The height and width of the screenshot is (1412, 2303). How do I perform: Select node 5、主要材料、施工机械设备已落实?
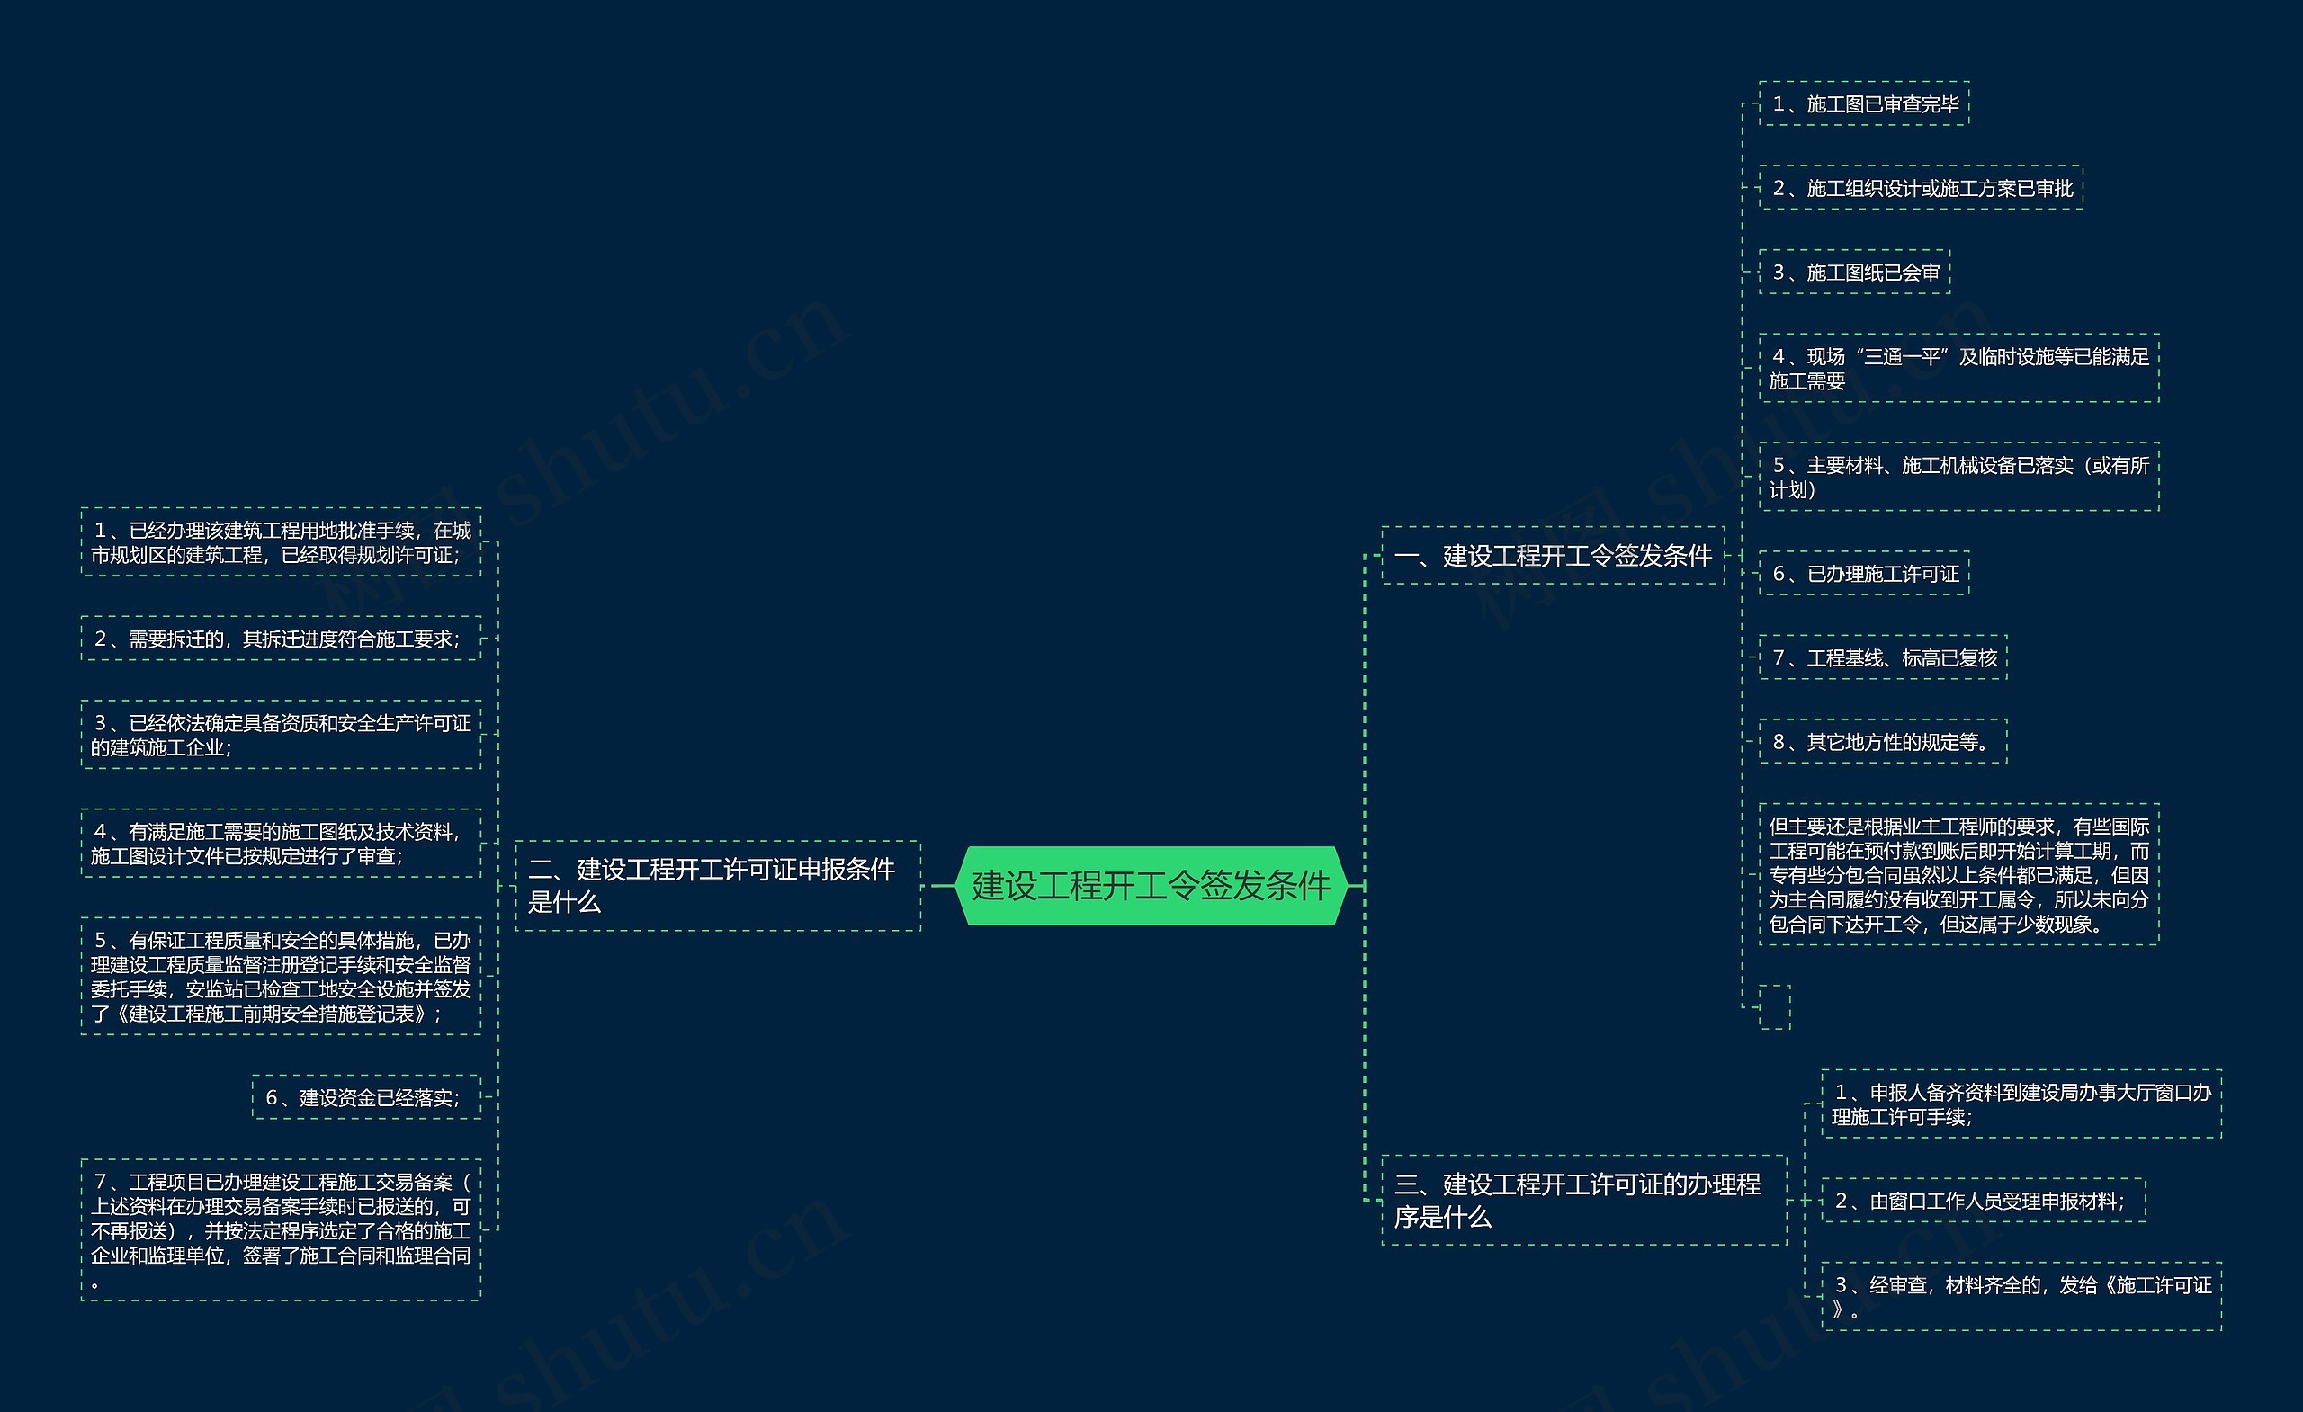[x=1958, y=477]
